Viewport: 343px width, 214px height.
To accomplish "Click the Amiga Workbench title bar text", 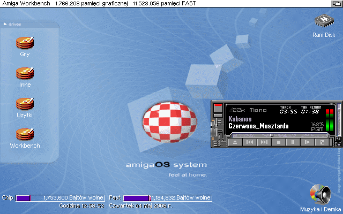I will click(x=26, y=4).
